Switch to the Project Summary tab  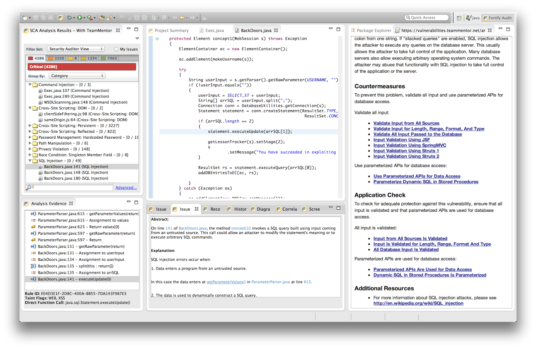click(169, 30)
